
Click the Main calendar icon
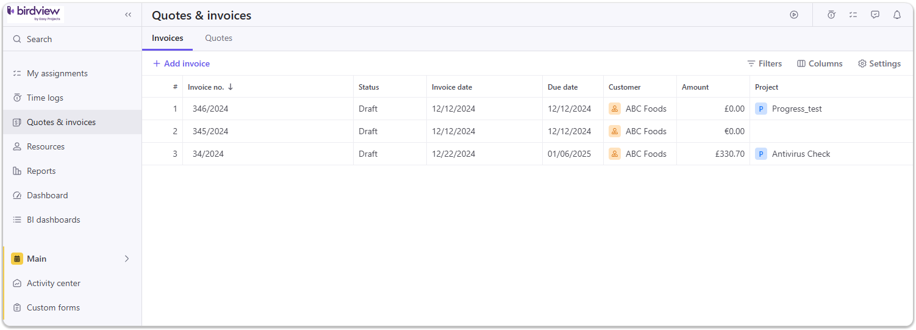click(17, 259)
